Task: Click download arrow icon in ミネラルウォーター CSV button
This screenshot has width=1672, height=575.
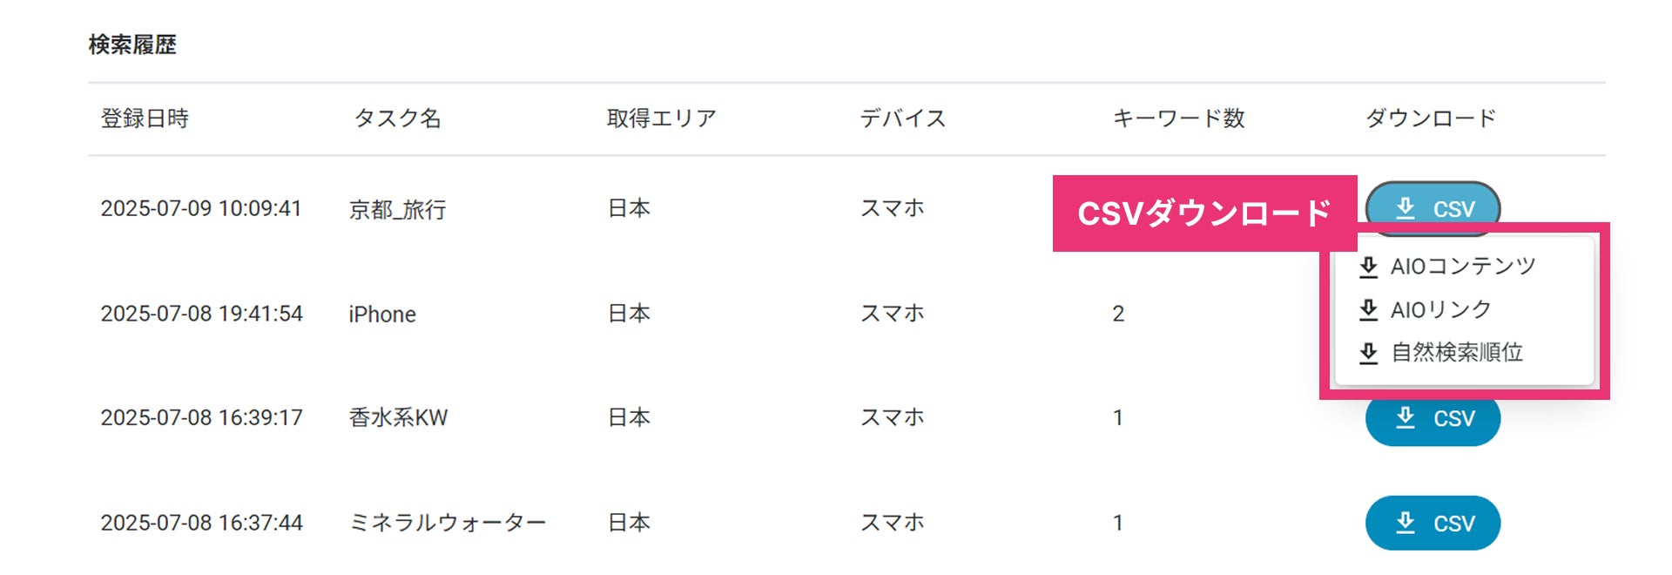Action: click(x=1406, y=524)
